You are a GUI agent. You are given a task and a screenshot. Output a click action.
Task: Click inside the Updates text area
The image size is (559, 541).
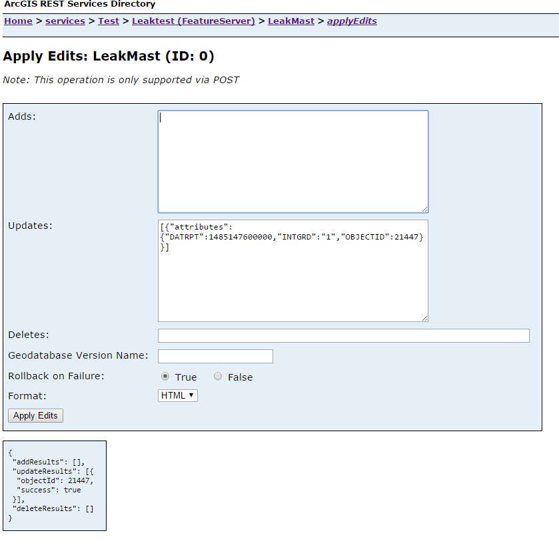click(293, 271)
